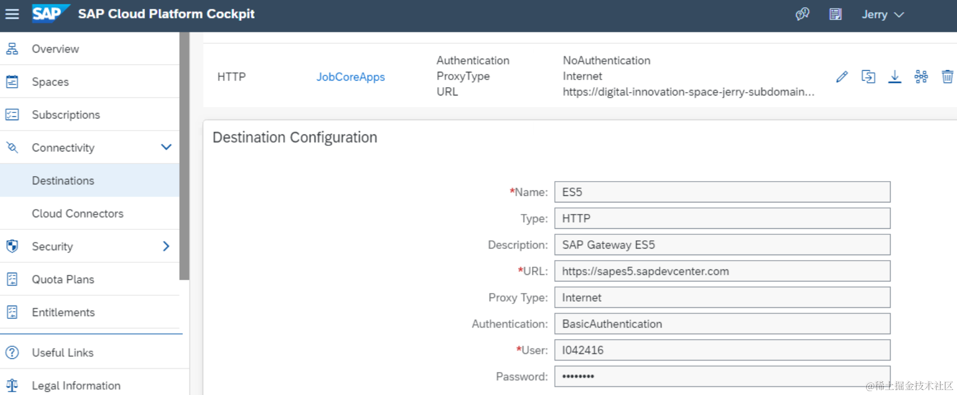Export the JobCoreApps destination via download icon

pos(895,77)
